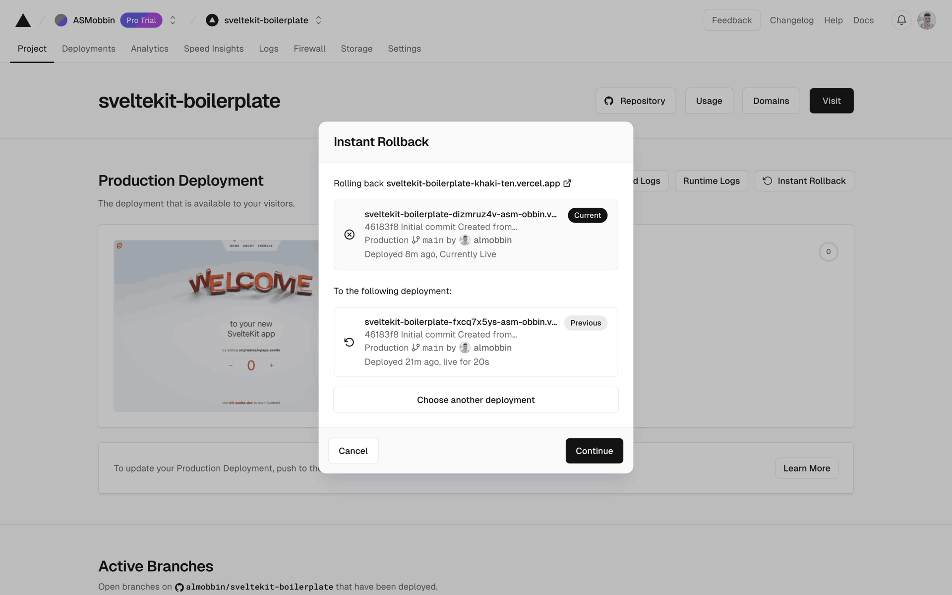Screen dimensions: 952x595
Task: Switch to the Logs tab
Action: 269,49
